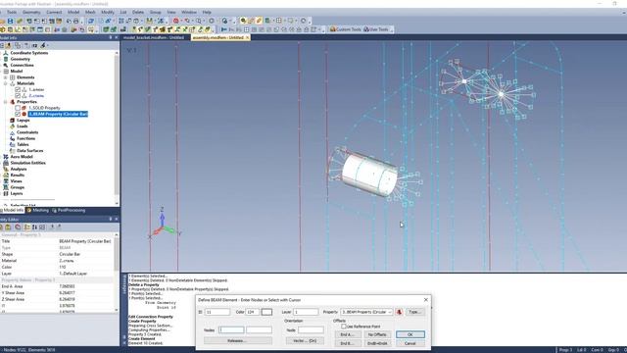Collapse the Properties tree node
627x353 pixels.
pos(6,102)
